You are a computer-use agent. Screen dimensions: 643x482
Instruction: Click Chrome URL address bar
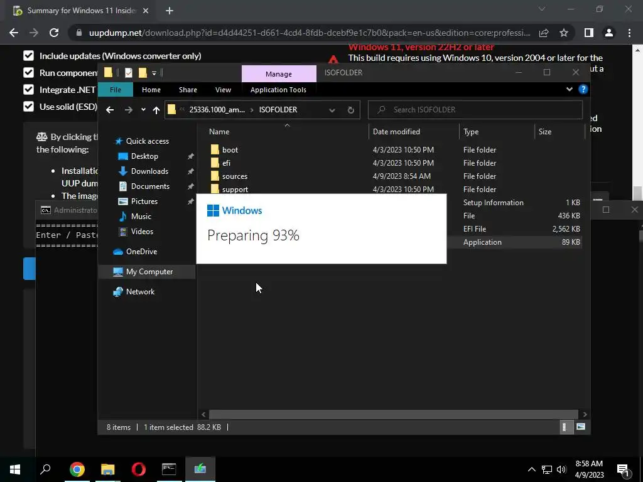pyautogui.click(x=309, y=33)
